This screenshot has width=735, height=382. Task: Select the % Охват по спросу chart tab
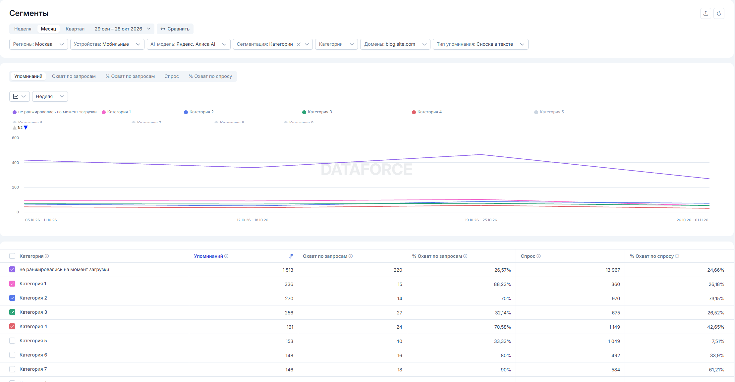coord(210,76)
